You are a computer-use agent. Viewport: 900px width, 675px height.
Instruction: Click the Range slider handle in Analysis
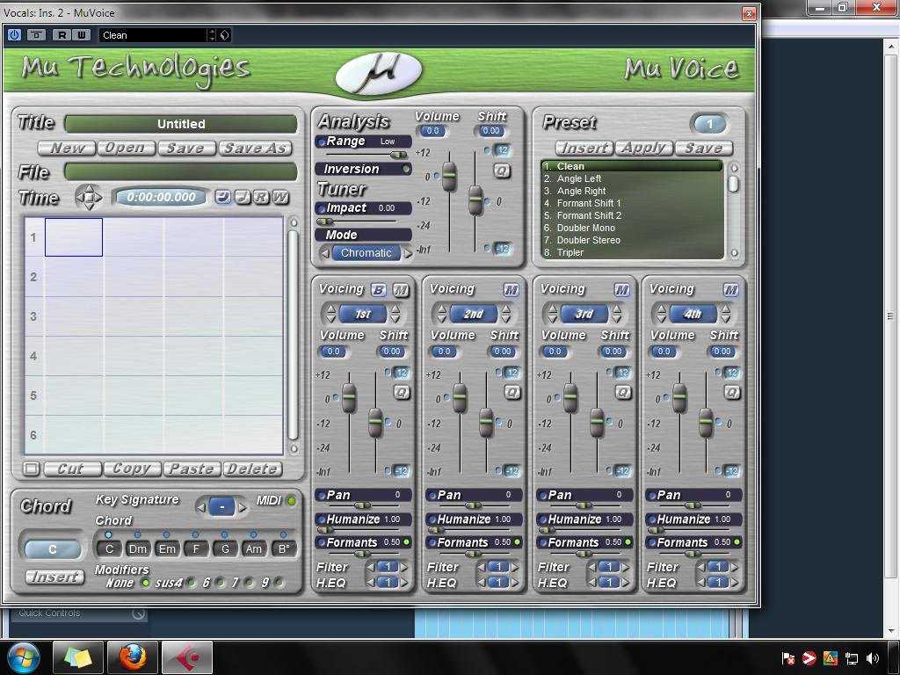(398, 155)
